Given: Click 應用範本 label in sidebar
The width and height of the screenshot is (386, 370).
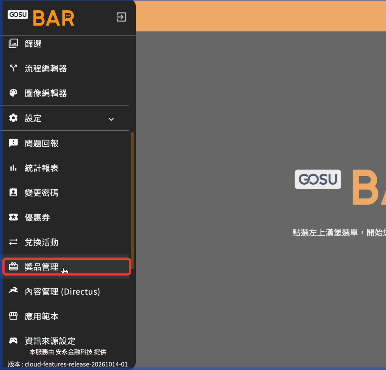Looking at the screenshot, I should click(x=41, y=316).
